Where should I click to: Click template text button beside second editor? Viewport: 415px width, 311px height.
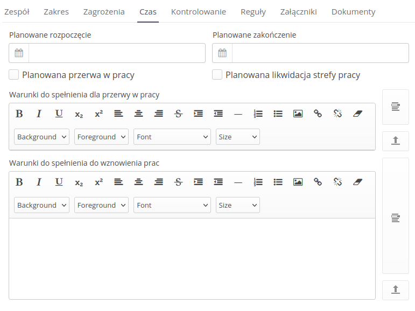pos(396,217)
